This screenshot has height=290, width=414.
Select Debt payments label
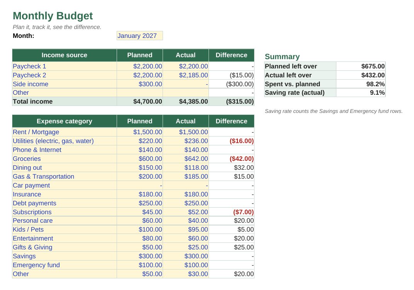coord(64,203)
